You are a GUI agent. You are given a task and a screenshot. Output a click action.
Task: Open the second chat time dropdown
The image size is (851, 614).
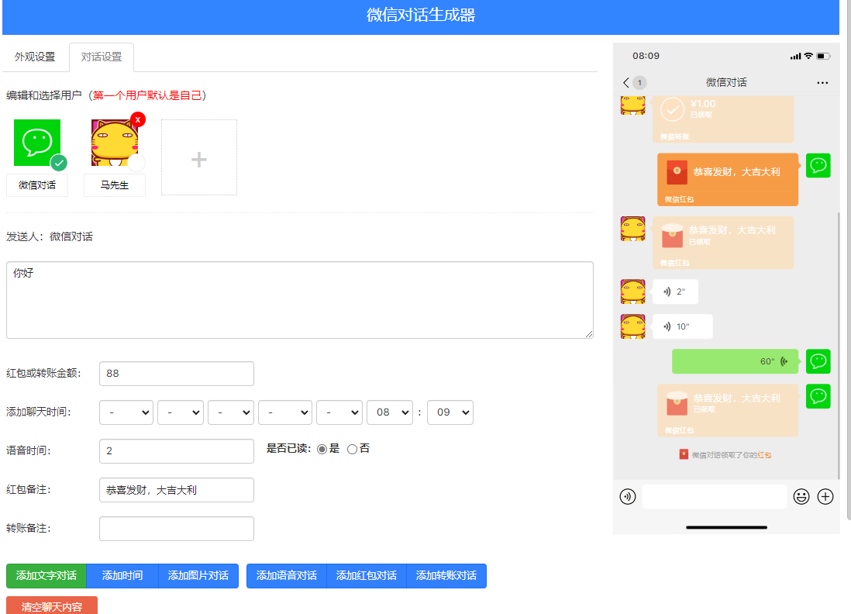(x=181, y=412)
